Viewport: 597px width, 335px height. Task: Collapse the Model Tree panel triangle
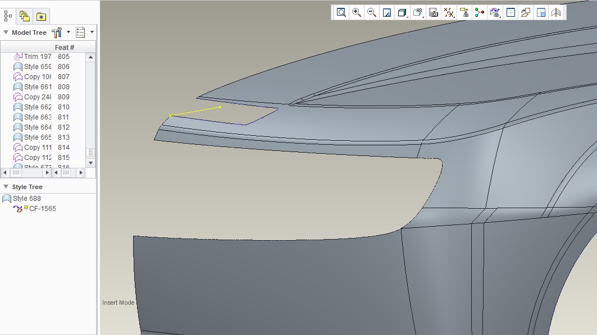click(6, 33)
